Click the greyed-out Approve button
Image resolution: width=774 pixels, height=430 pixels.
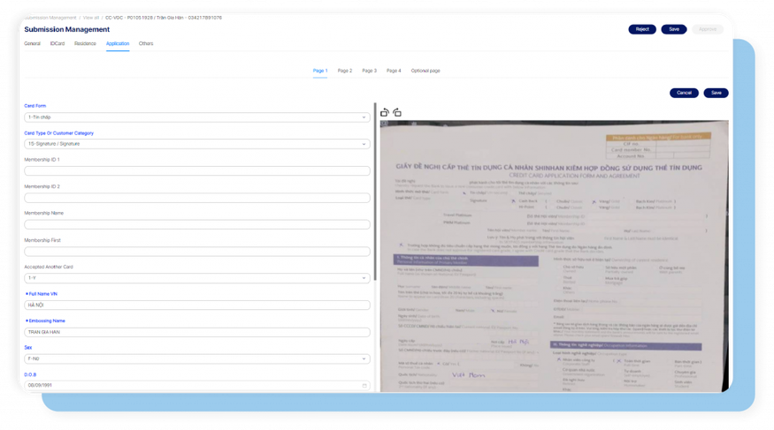click(708, 29)
